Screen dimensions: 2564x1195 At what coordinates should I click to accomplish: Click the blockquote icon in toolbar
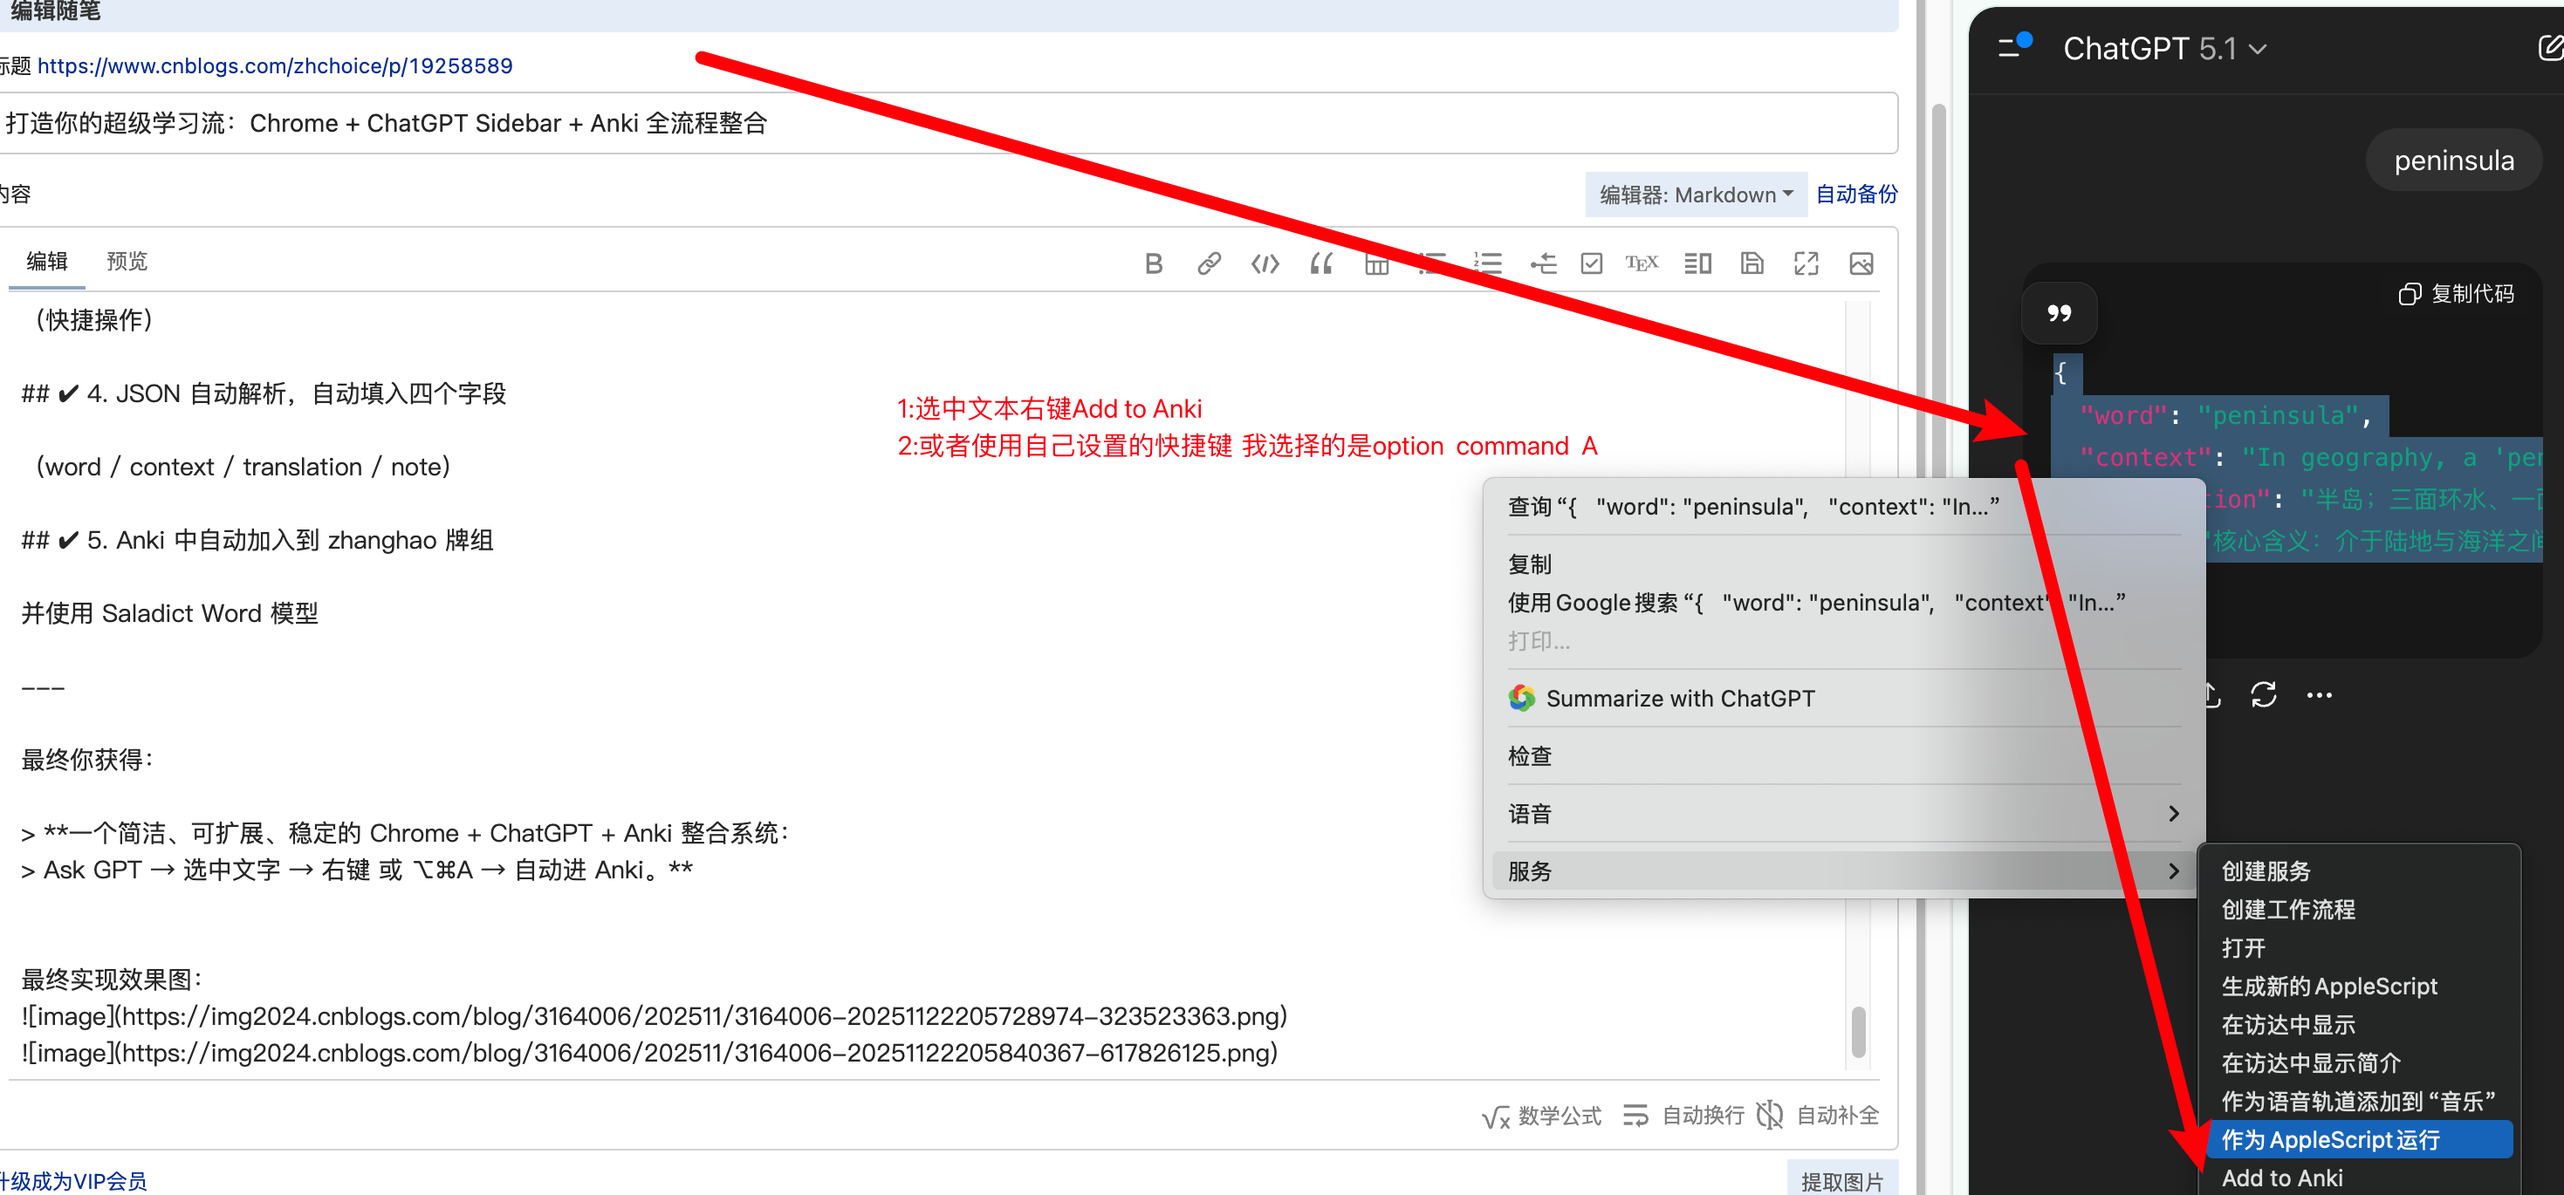[x=1320, y=263]
